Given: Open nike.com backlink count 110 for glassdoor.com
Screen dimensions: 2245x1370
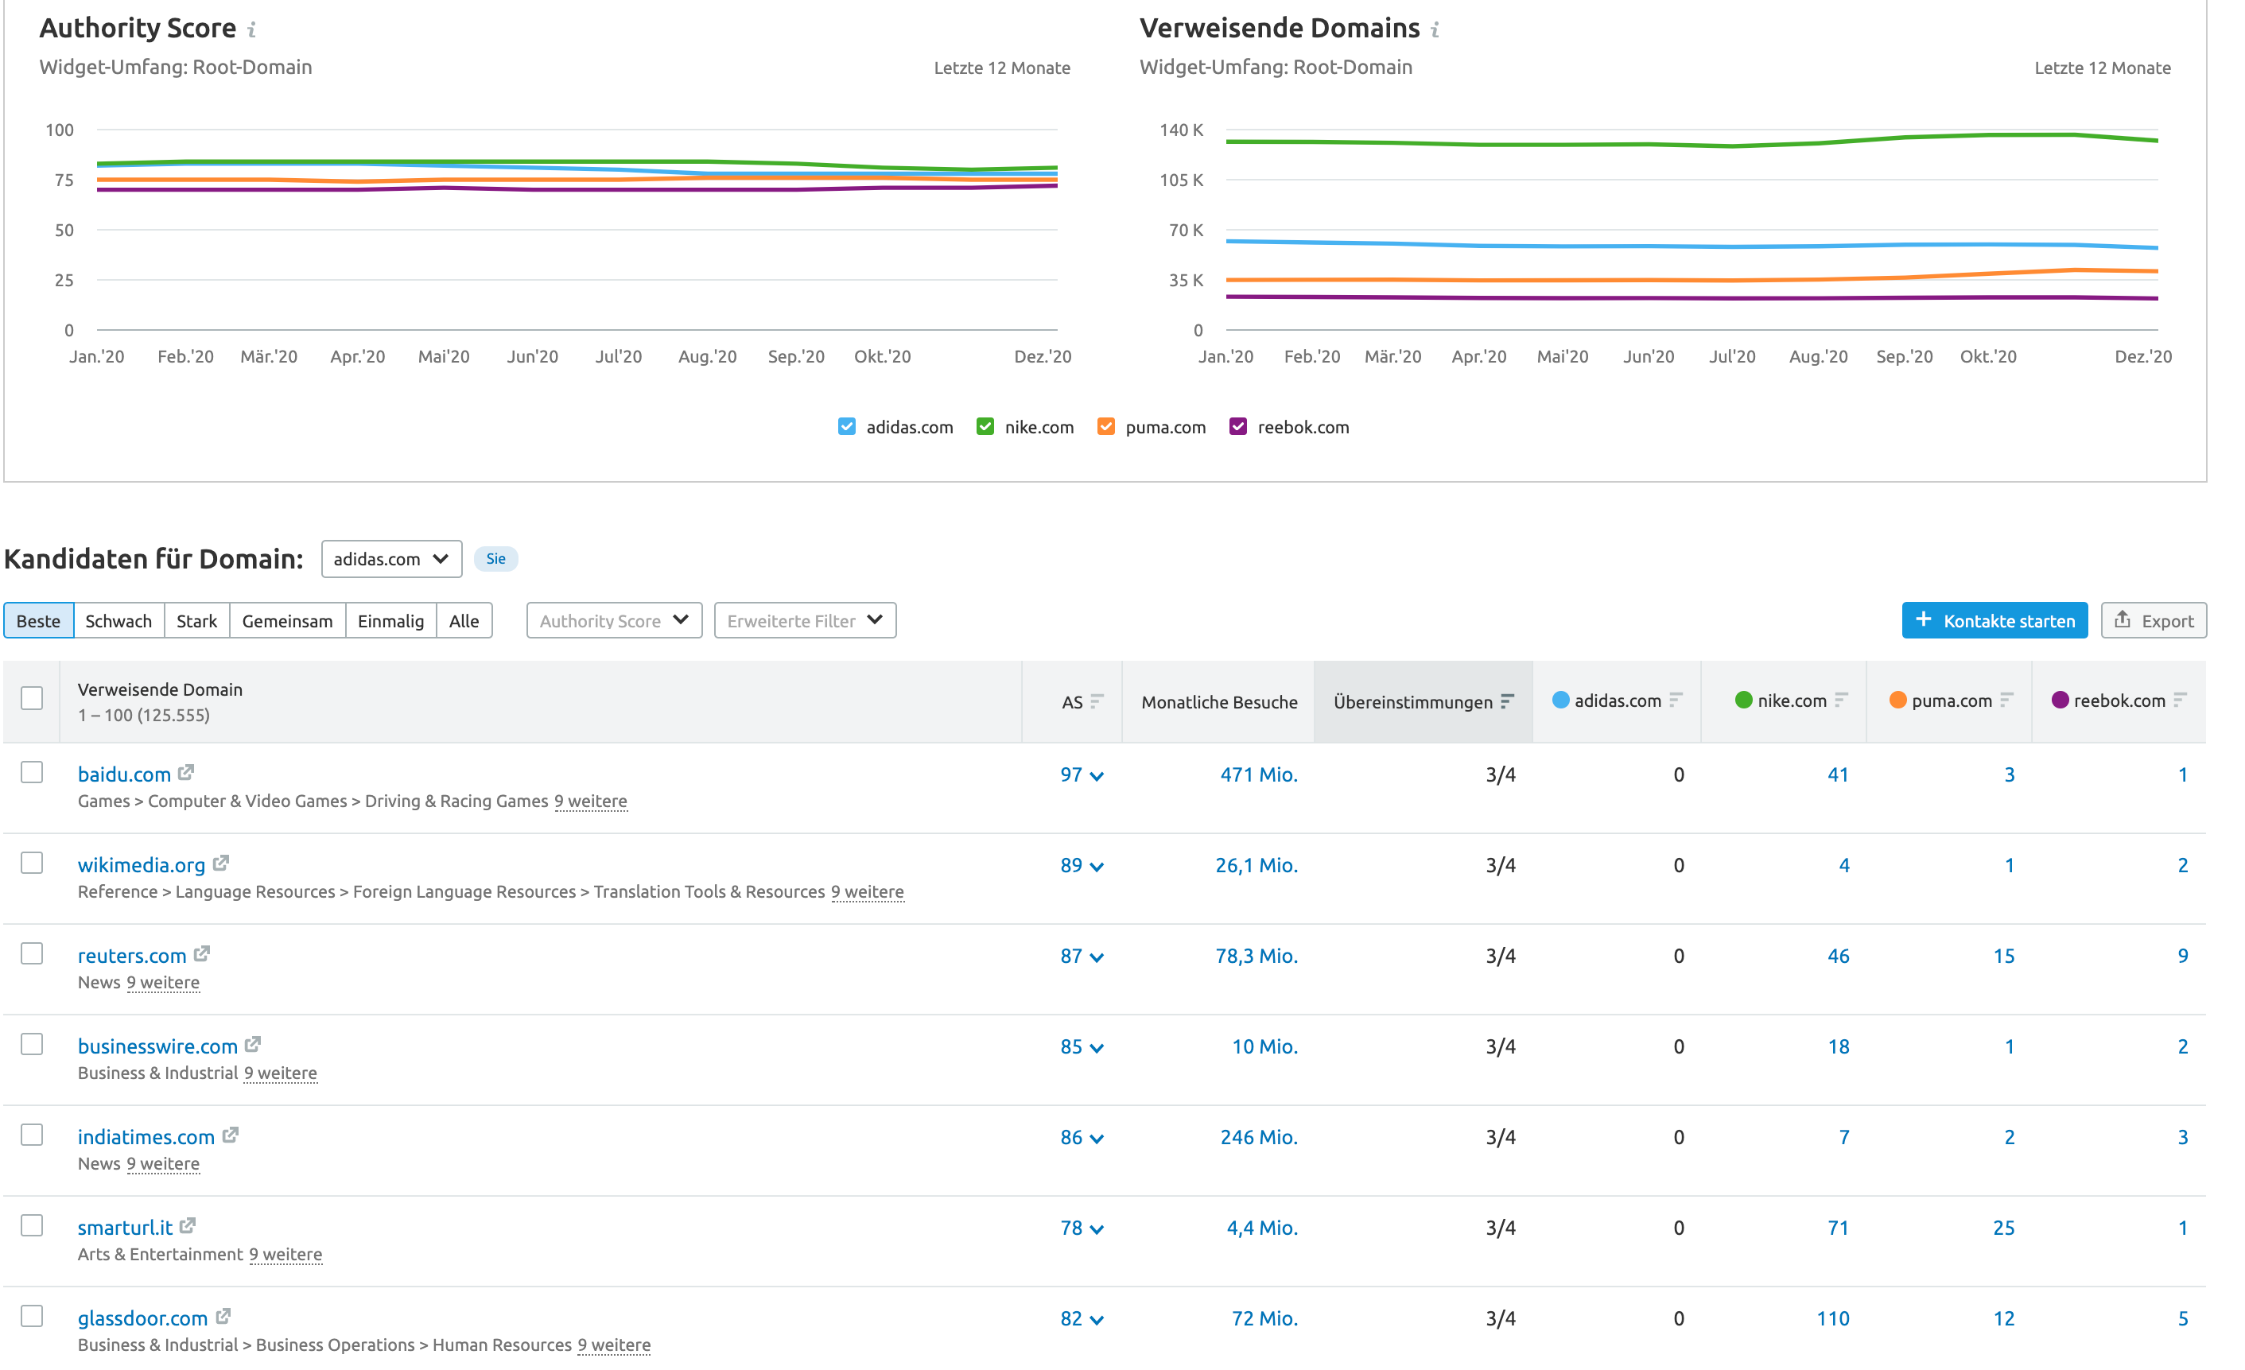Looking at the screenshot, I should [x=1833, y=1318].
